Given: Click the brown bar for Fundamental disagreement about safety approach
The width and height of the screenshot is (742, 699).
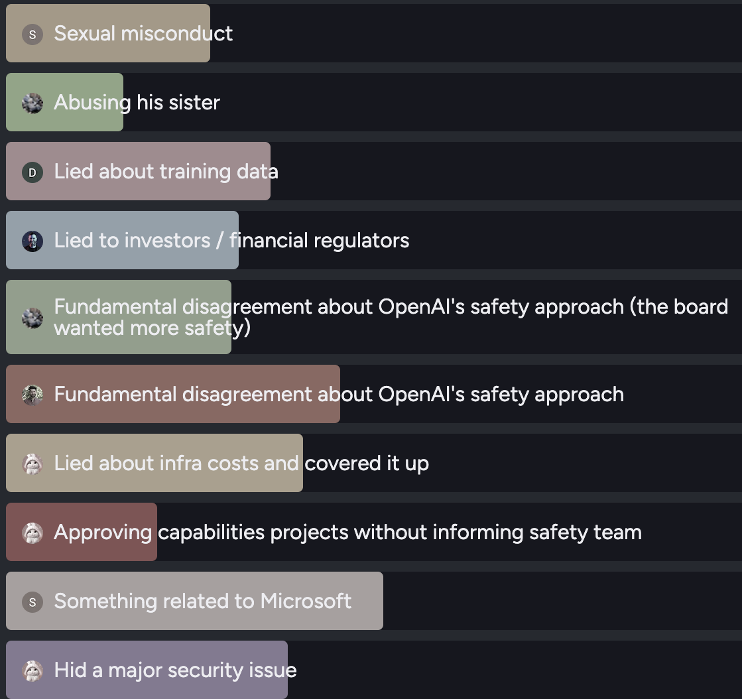Looking at the screenshot, I should click(x=172, y=394).
